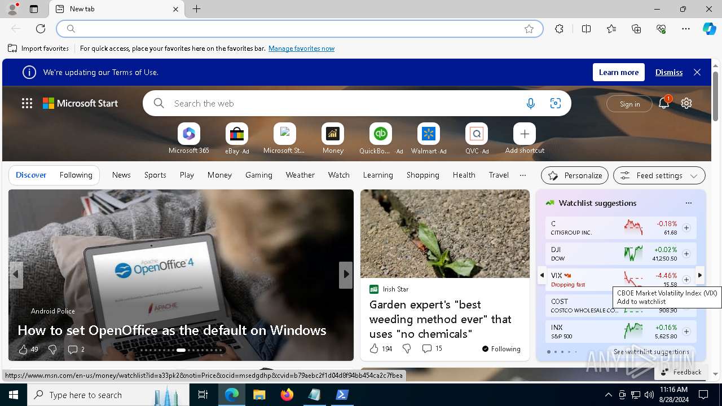Open the browser profile avatar
722x406 pixels.
pyautogui.click(x=12, y=8)
